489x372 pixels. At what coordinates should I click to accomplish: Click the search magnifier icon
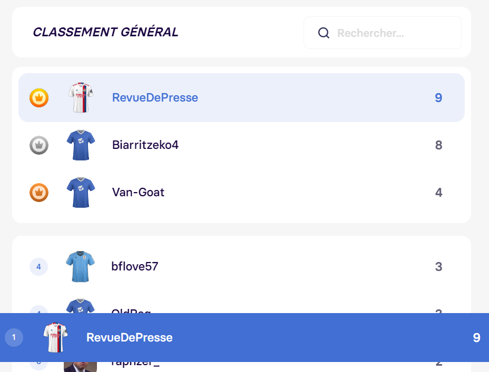(x=324, y=33)
